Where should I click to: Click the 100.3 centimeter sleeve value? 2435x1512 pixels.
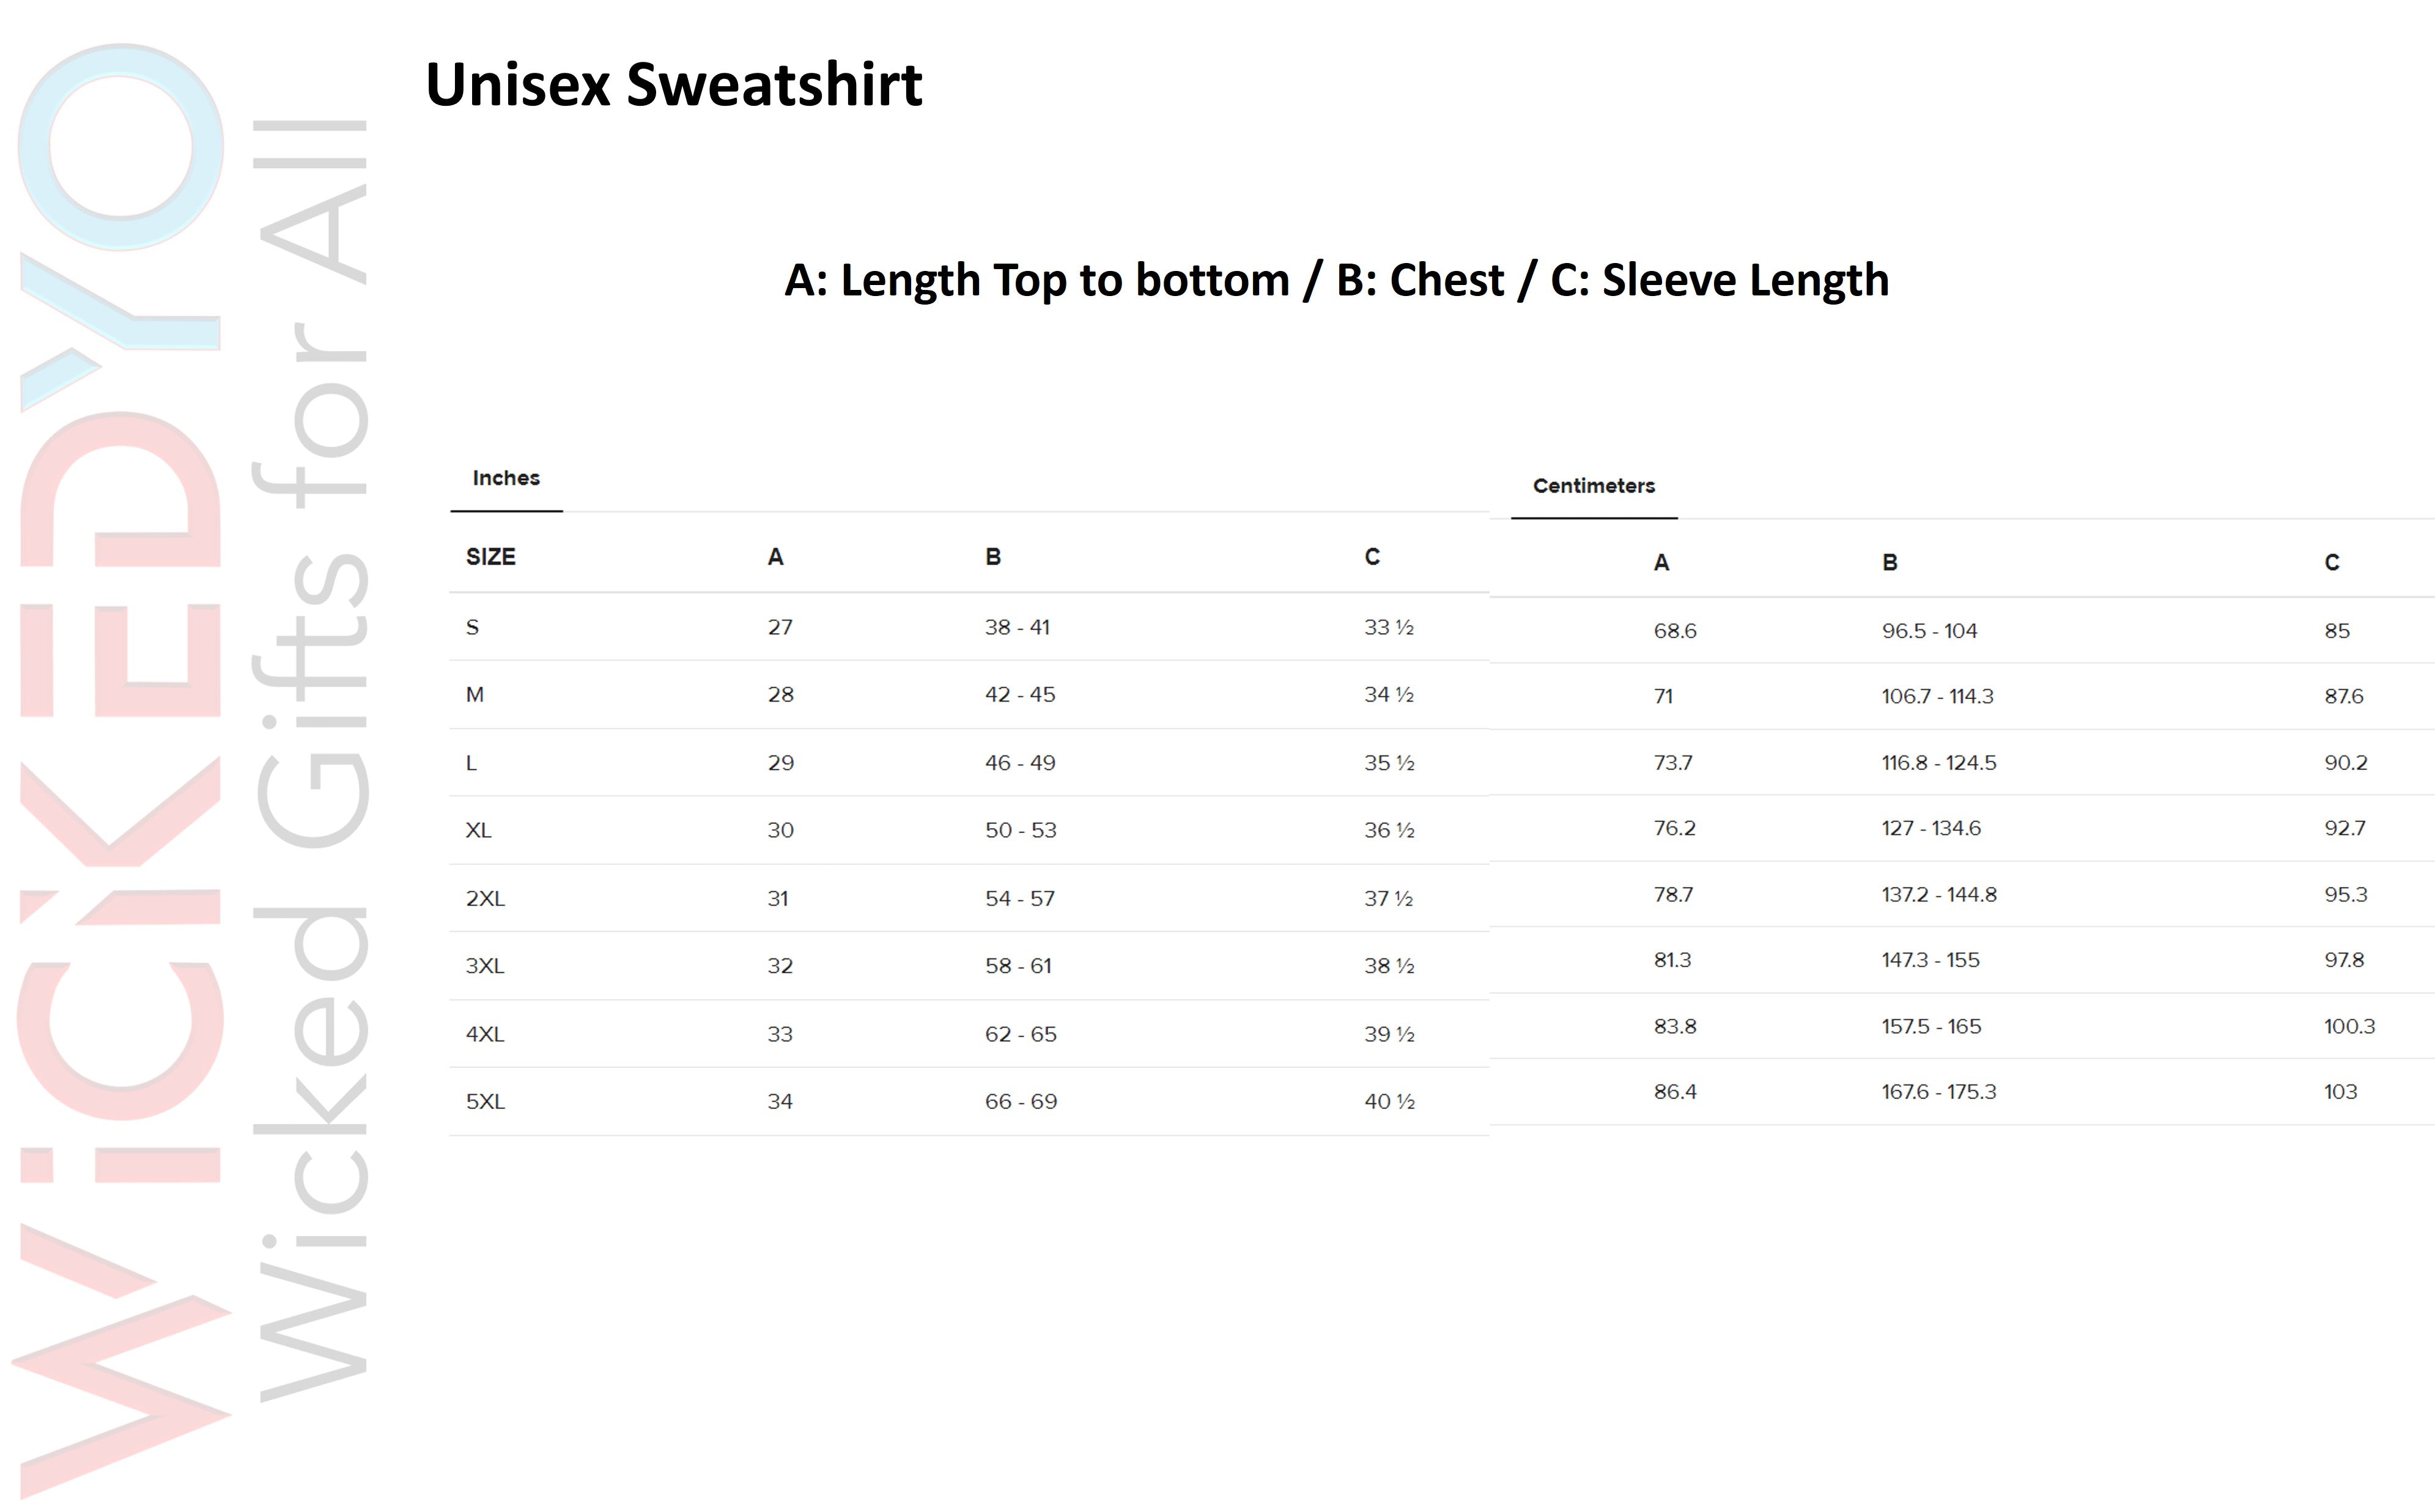2349,1027
